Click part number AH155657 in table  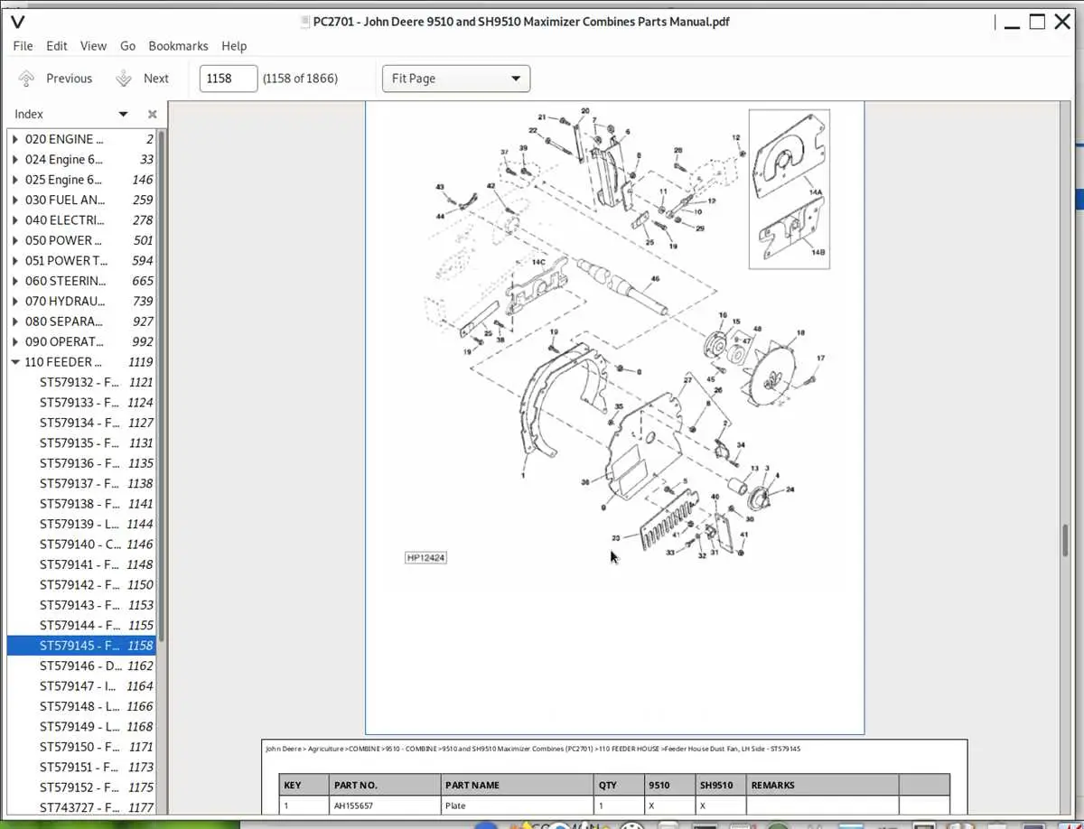click(354, 806)
